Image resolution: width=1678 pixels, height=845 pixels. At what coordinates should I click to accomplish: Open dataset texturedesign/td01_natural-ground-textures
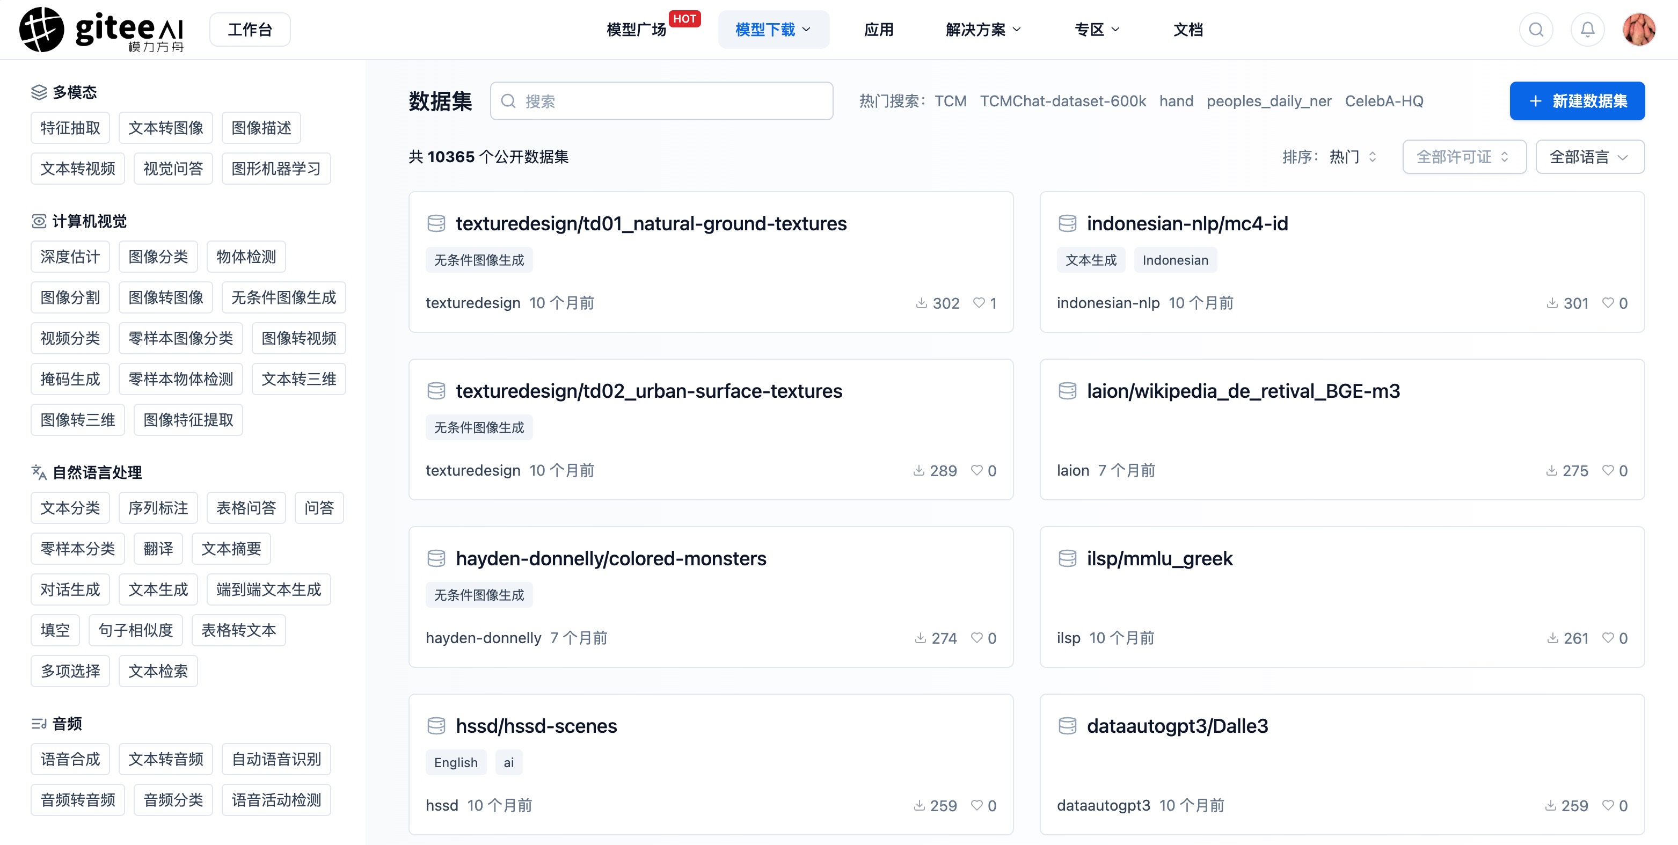[x=651, y=223]
